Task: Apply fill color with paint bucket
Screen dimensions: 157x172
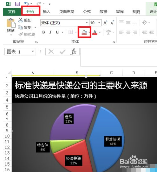Action: (84, 32)
